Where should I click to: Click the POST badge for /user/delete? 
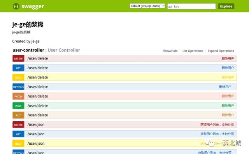[18, 106]
